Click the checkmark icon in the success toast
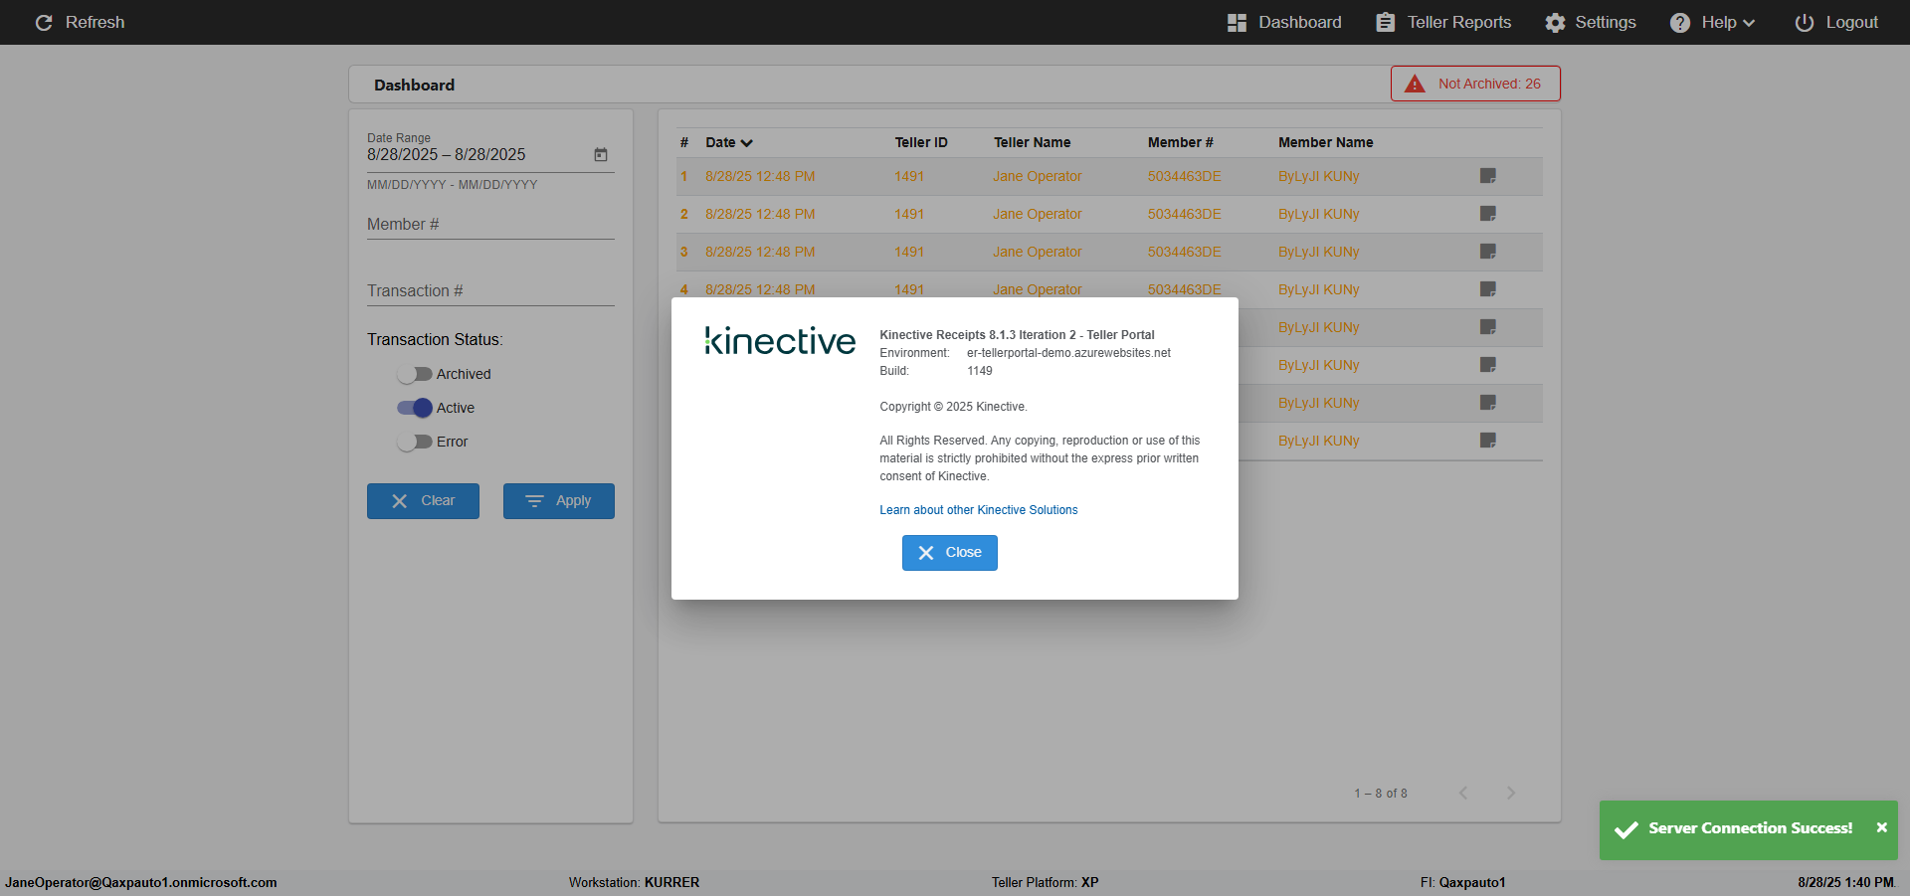 coord(1626,829)
